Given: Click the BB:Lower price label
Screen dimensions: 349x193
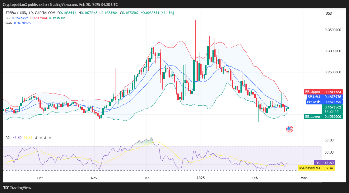Looking at the screenshot, I should pos(313,116).
